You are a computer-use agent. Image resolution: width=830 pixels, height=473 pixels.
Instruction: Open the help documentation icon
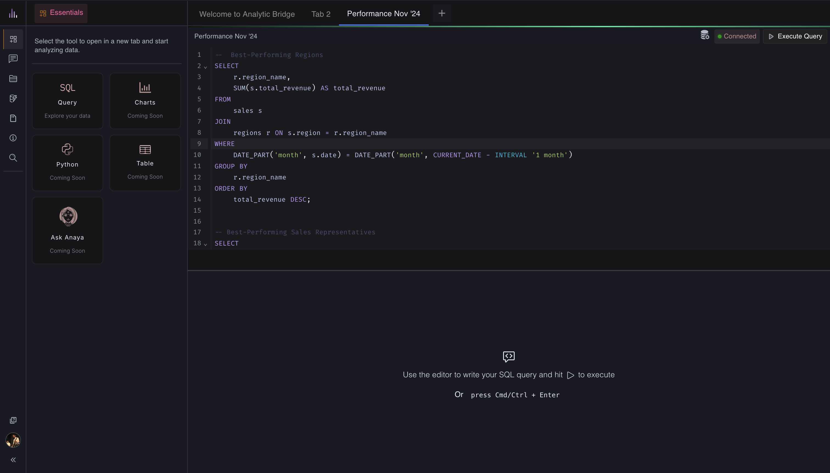pos(13,420)
